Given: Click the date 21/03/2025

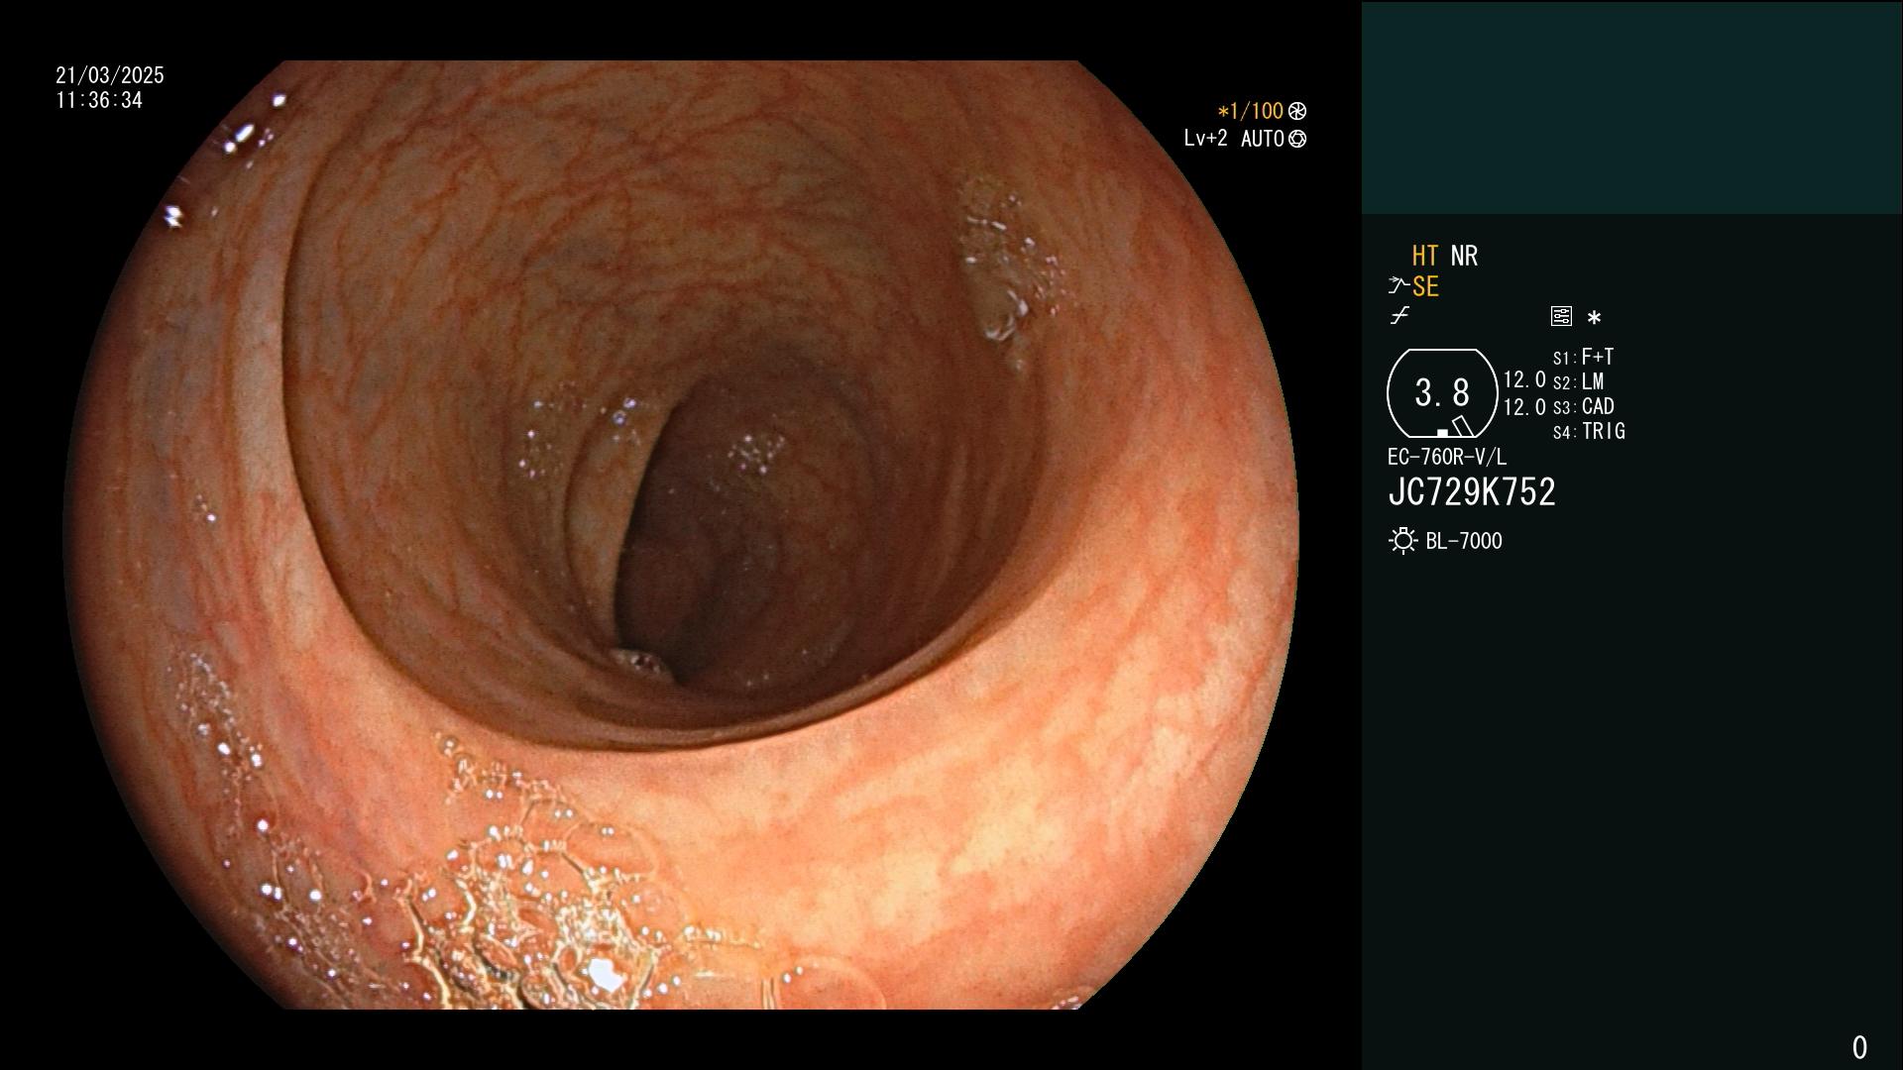Looking at the screenshot, I should (x=110, y=75).
